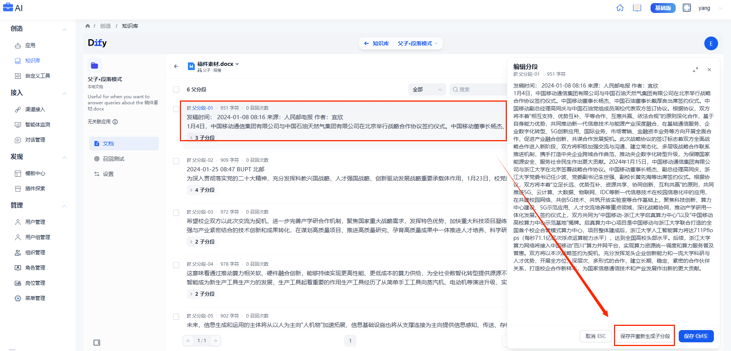The width and height of the screenshot is (731, 351).
Task: Click the 搜索 input field
Action: coord(478,89)
